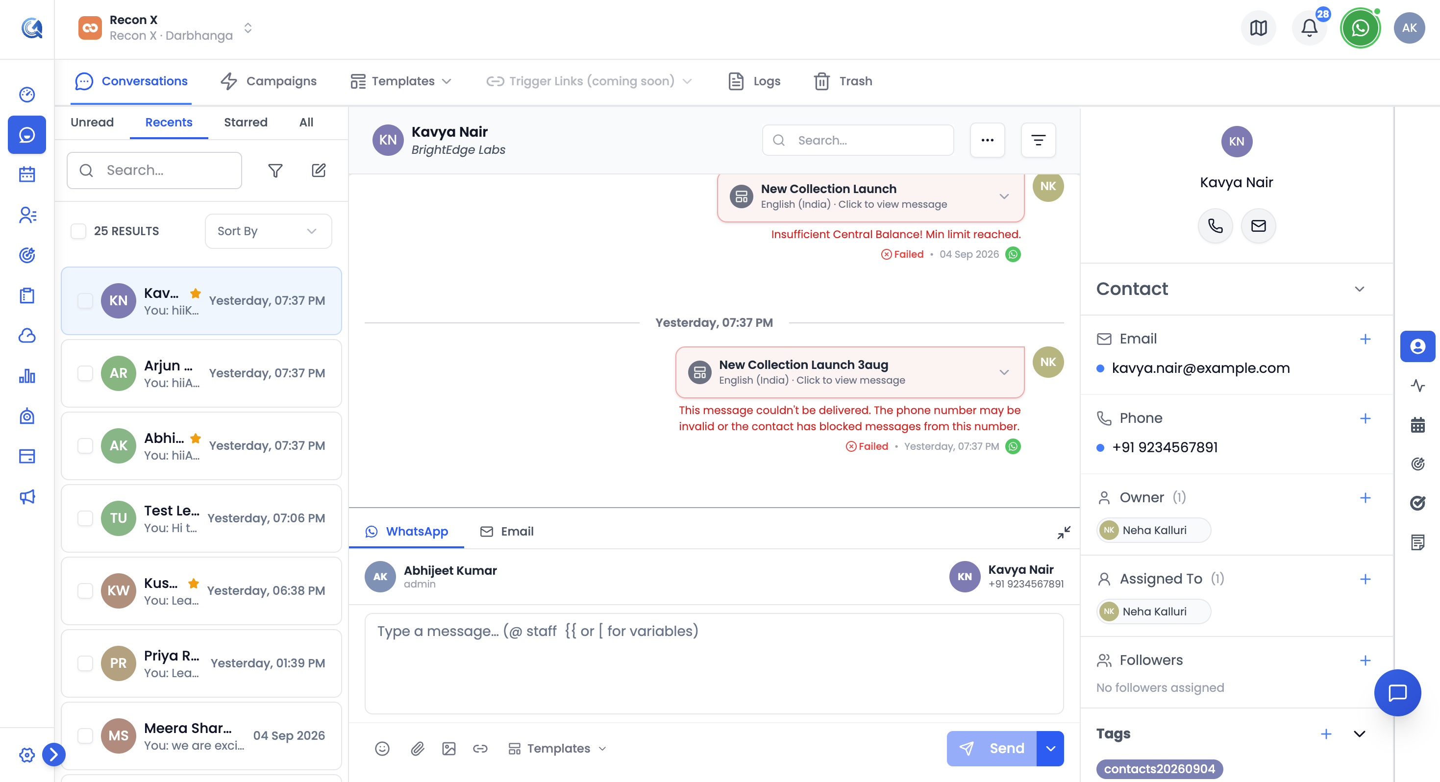This screenshot has width=1440, height=782.
Task: Insert emoji in message composer
Action: click(x=382, y=749)
